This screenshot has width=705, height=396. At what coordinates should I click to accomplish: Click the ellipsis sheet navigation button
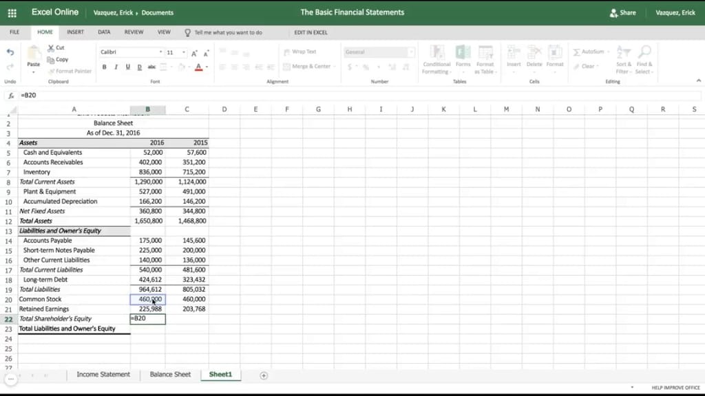tap(11, 379)
